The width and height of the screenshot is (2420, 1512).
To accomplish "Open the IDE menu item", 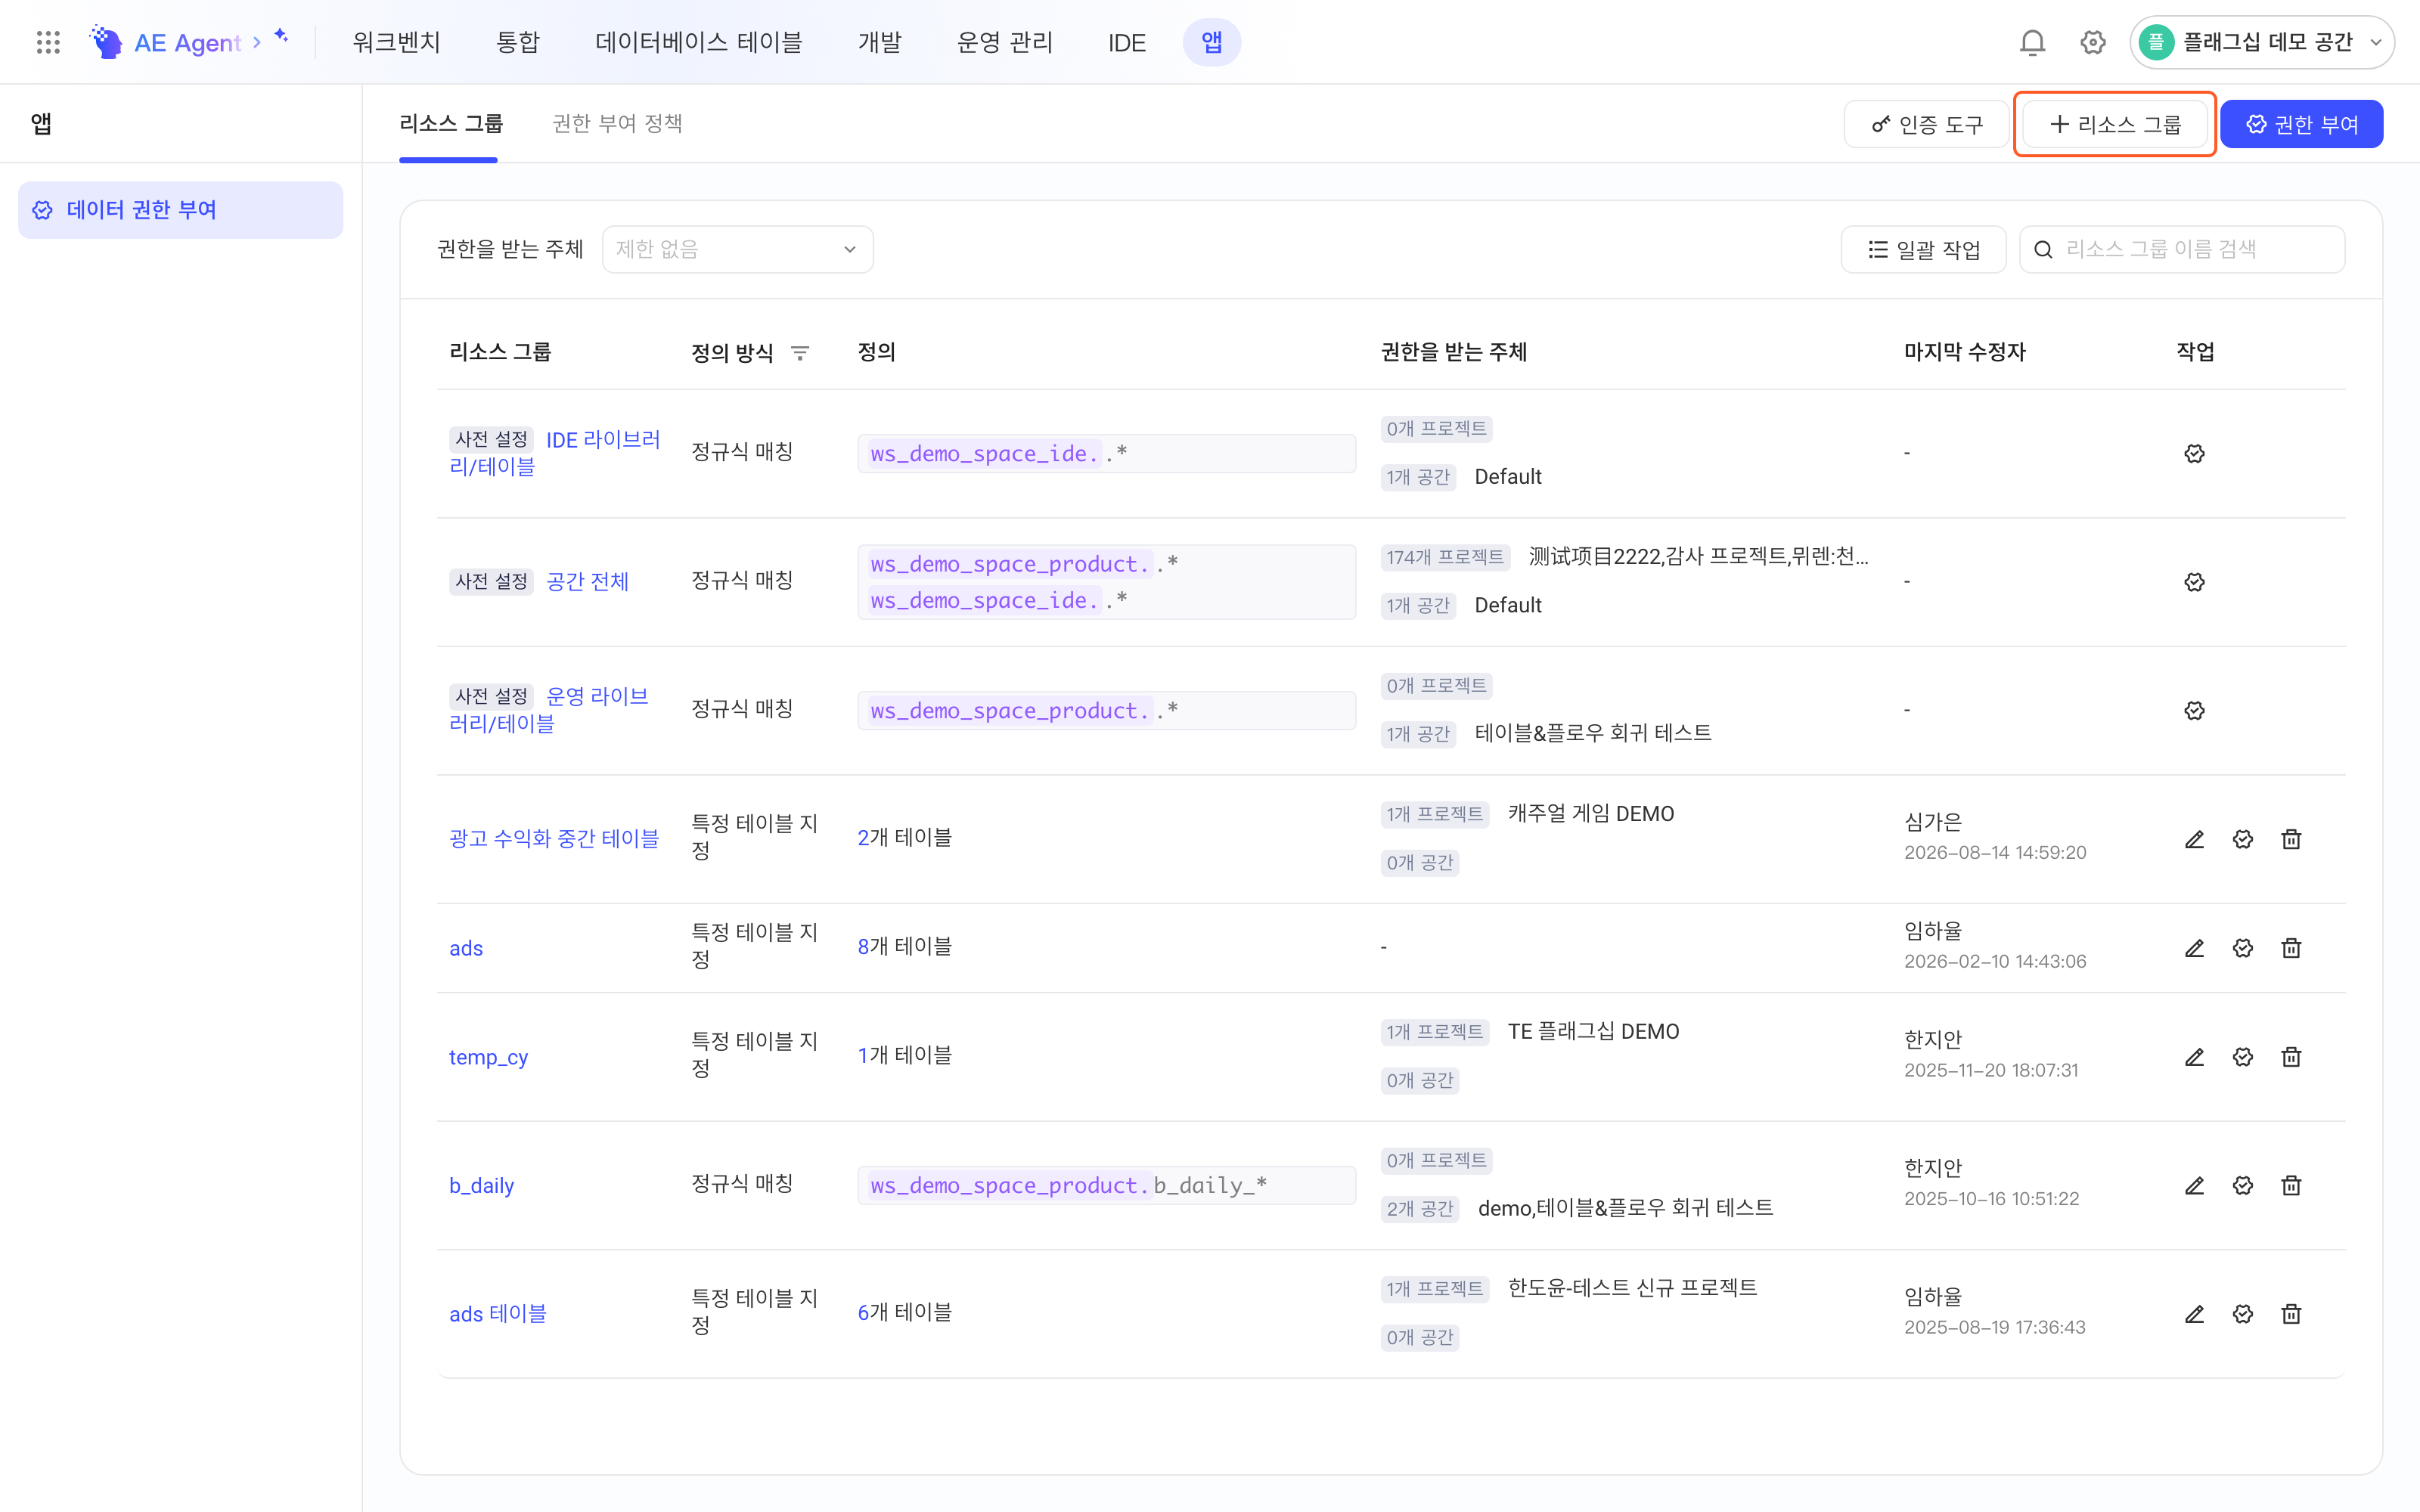I will tap(1126, 43).
